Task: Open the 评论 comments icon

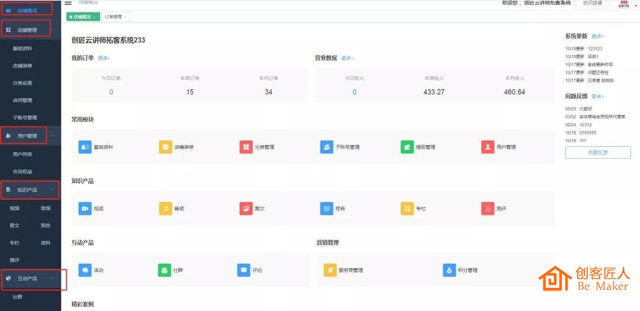Action: point(244,270)
